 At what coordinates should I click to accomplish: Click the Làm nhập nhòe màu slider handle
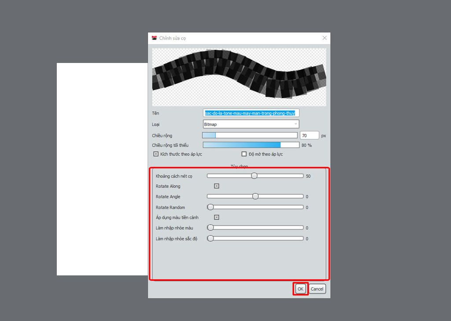coord(211,228)
